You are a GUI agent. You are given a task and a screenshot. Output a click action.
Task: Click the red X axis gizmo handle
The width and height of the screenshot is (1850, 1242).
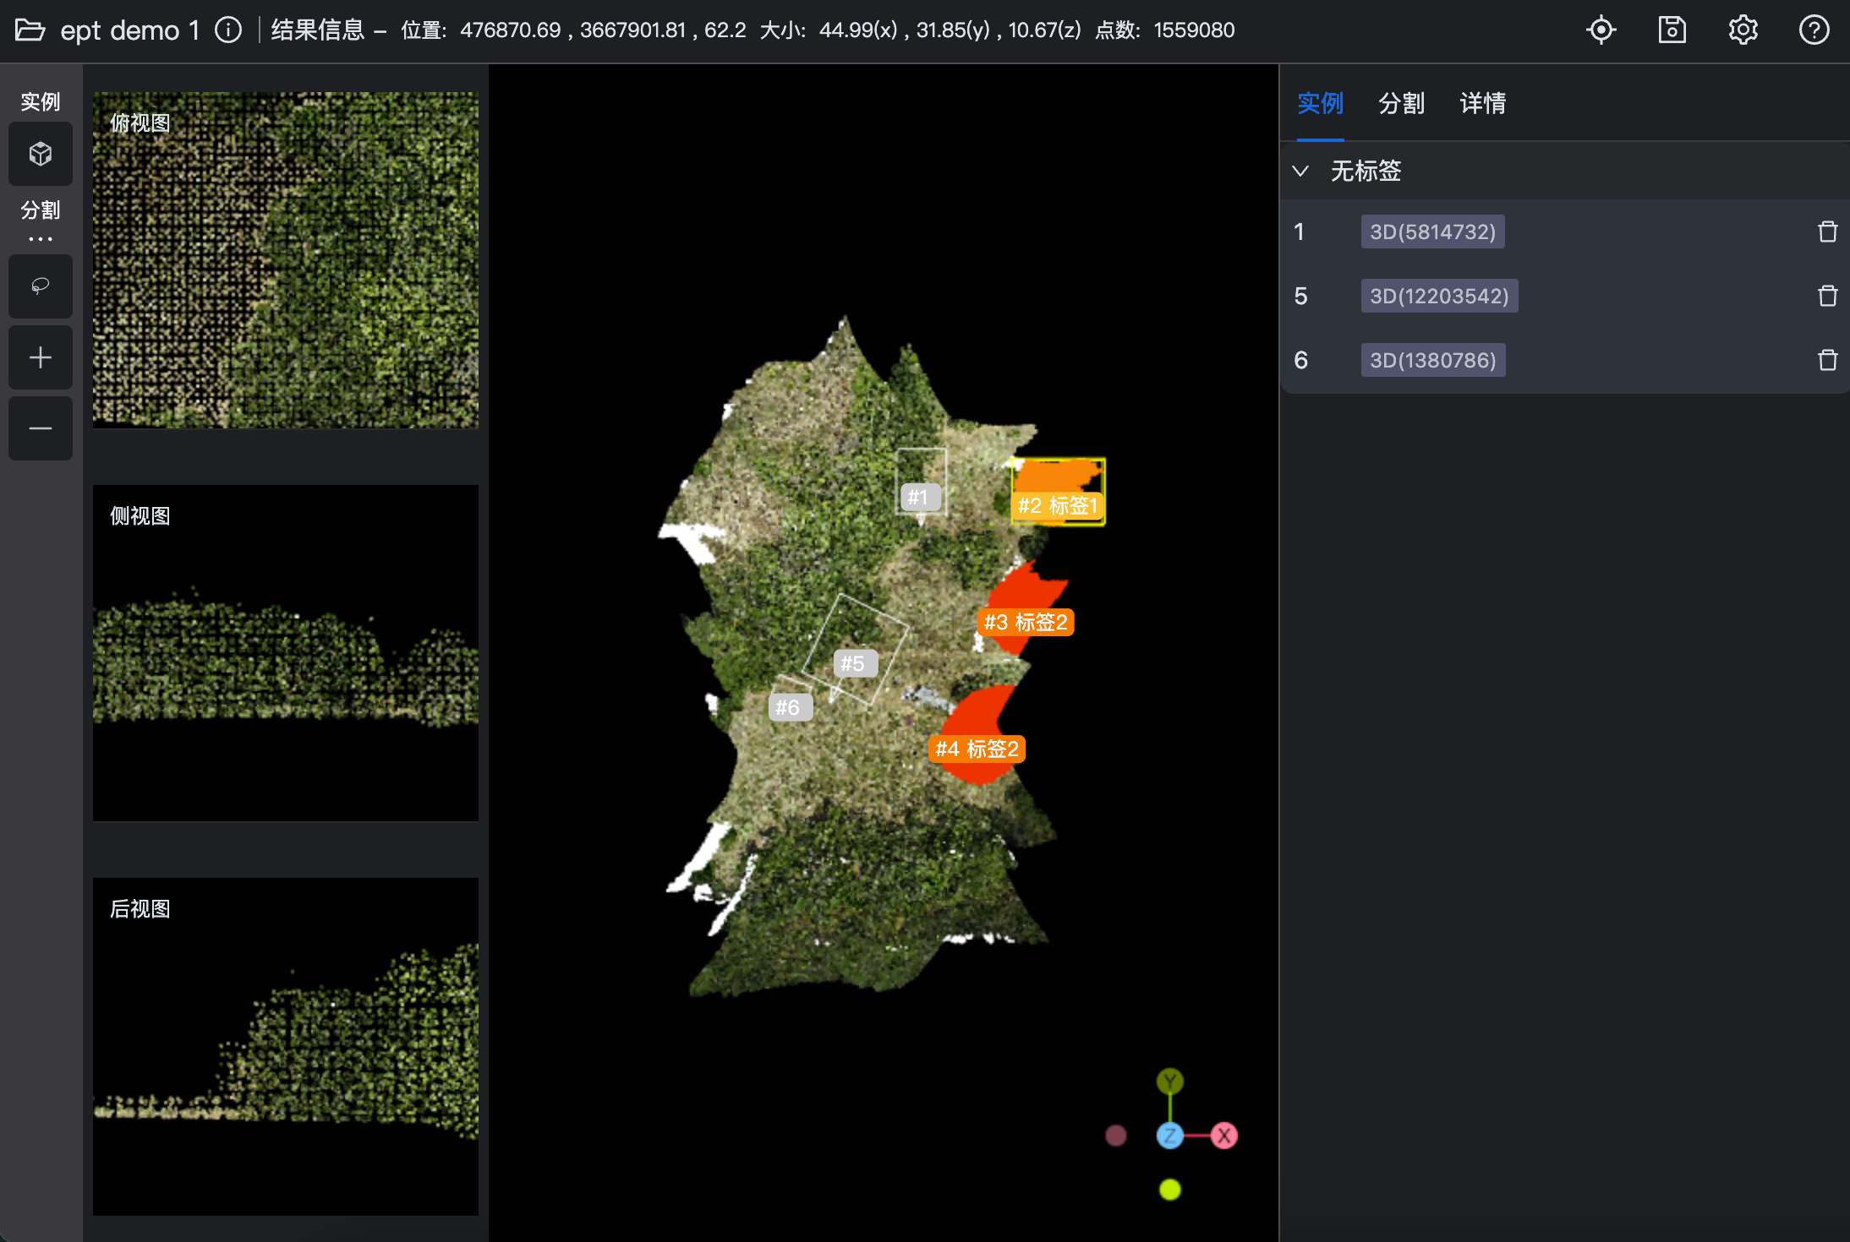pyautogui.click(x=1223, y=1136)
